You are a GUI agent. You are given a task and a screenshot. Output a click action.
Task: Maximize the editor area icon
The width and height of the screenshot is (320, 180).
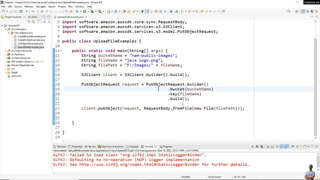316,17
